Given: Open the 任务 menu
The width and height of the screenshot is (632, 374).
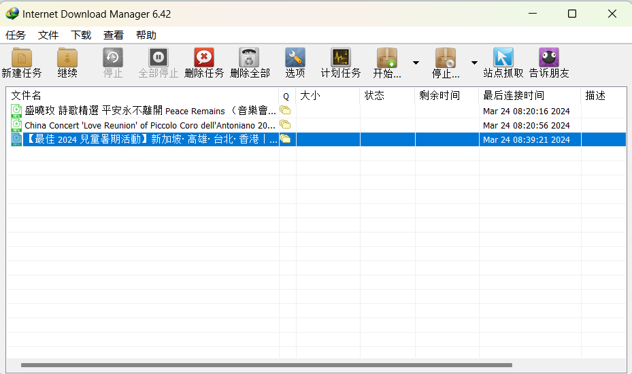Looking at the screenshot, I should click(16, 35).
